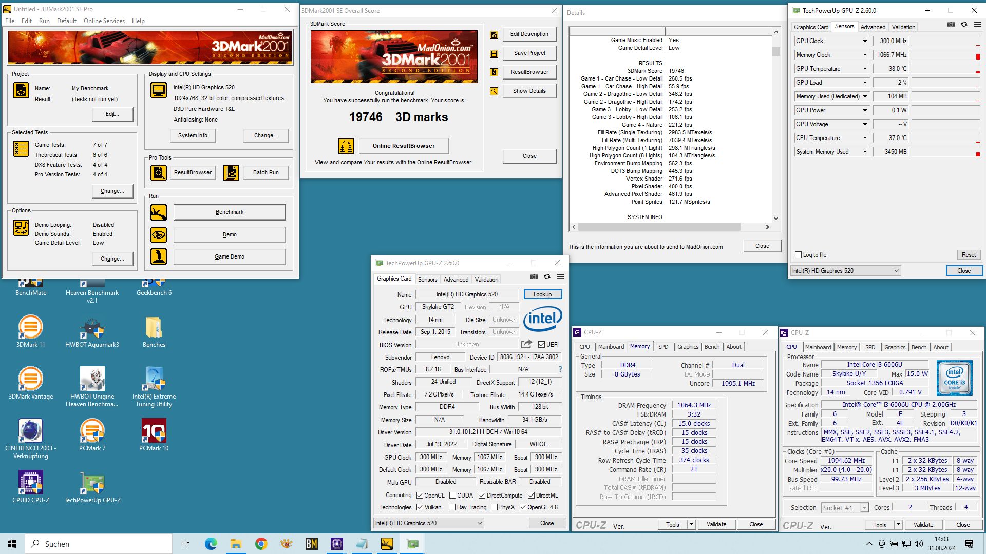986x554 pixels.
Task: Click the Benchmark run icon in 3DMark2001
Action: (x=159, y=212)
